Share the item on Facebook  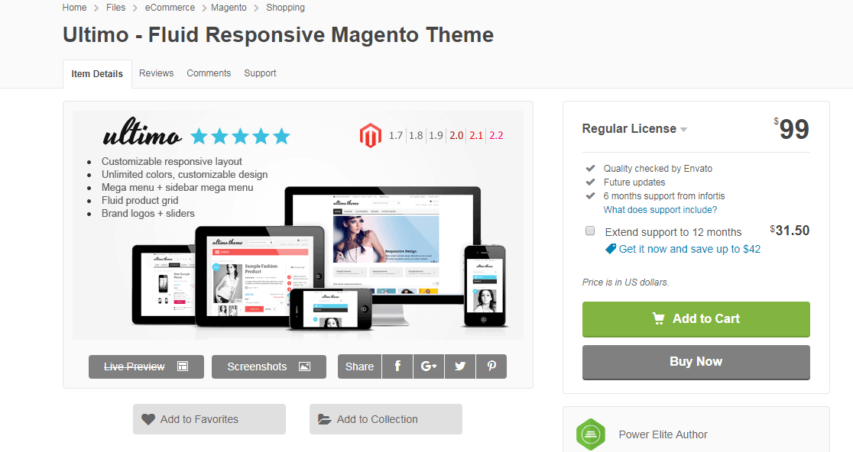[x=397, y=366]
